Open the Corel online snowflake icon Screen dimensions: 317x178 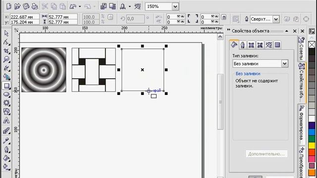[138, 6]
